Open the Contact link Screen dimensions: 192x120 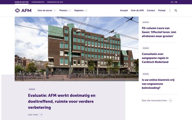click(151, 10)
